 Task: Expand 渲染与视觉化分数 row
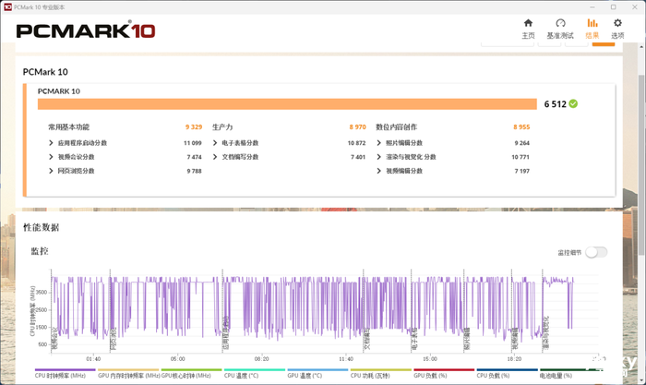tap(379, 157)
